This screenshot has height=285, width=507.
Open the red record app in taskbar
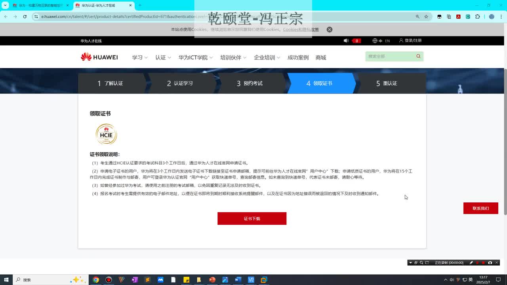click(x=109, y=279)
